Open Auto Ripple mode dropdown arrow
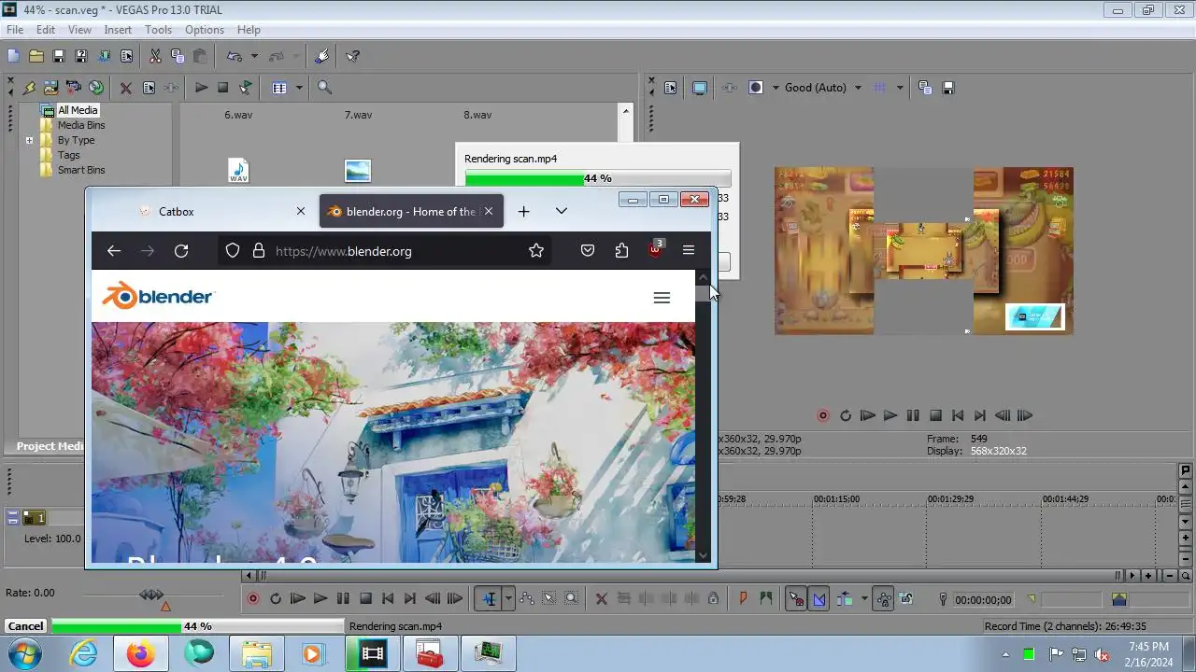This screenshot has height=672, width=1196. pyautogui.click(x=864, y=599)
